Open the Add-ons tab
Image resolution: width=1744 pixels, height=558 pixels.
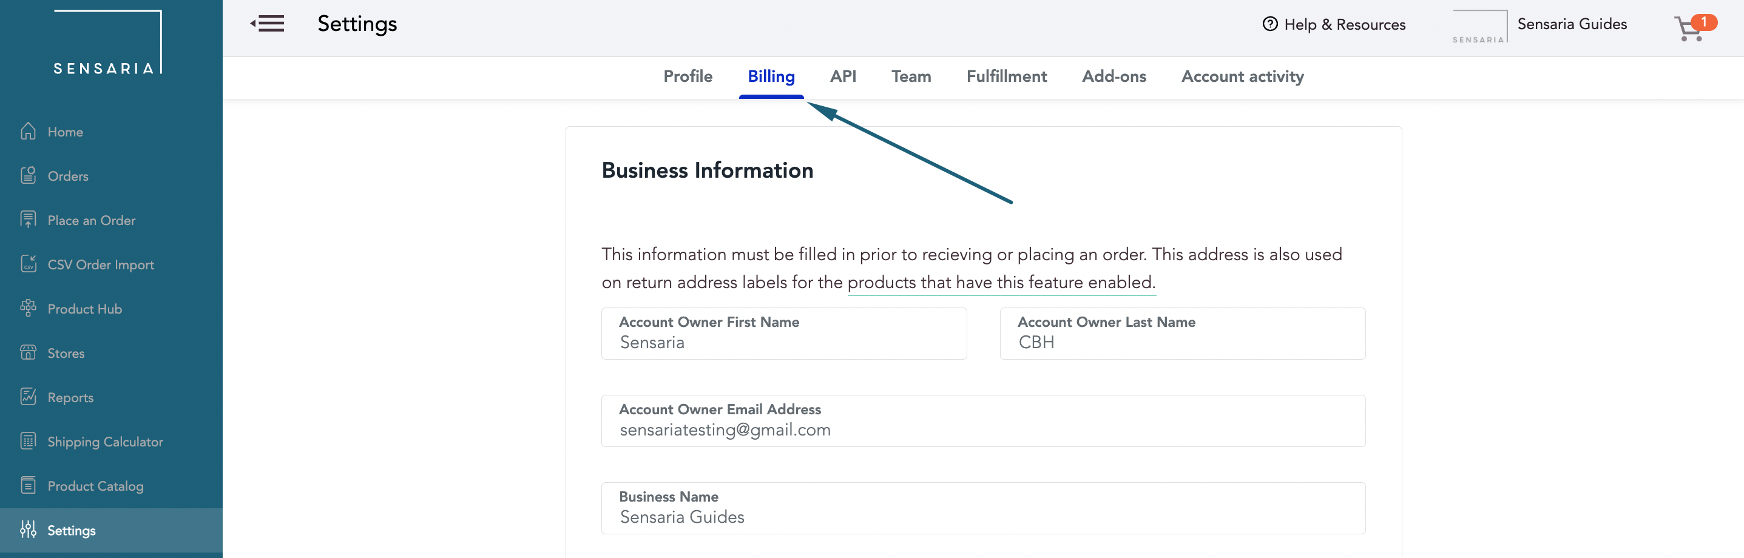point(1114,76)
